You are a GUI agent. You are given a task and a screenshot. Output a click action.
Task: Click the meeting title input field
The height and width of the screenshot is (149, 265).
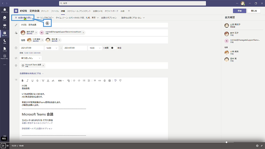(94, 25)
